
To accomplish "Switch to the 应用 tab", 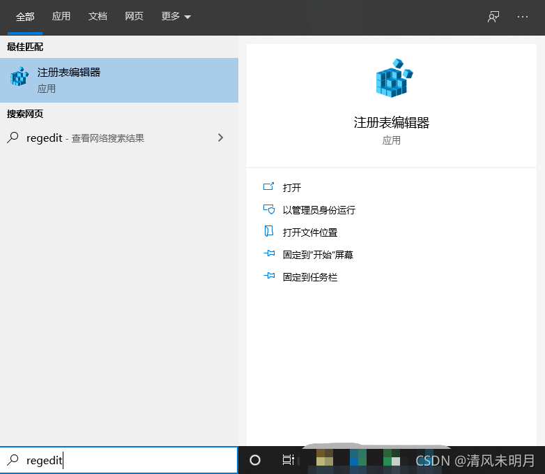I will [x=61, y=16].
